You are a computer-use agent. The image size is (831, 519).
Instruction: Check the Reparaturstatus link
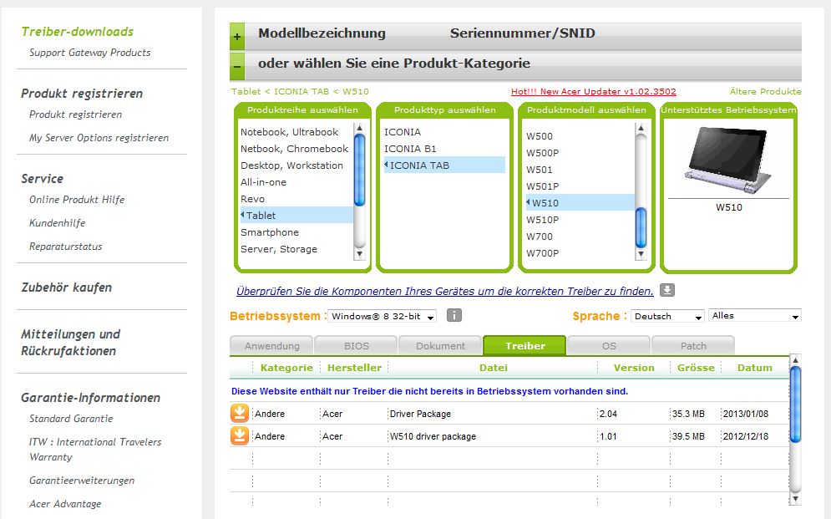[66, 246]
